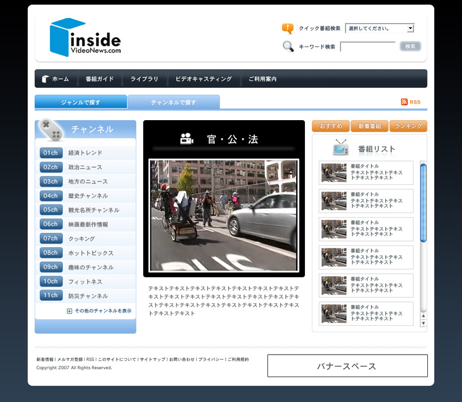This screenshot has height=402, width=462.
Task: Select the 05ch 観光名所チャンネル channel
Action: [x=85, y=210]
